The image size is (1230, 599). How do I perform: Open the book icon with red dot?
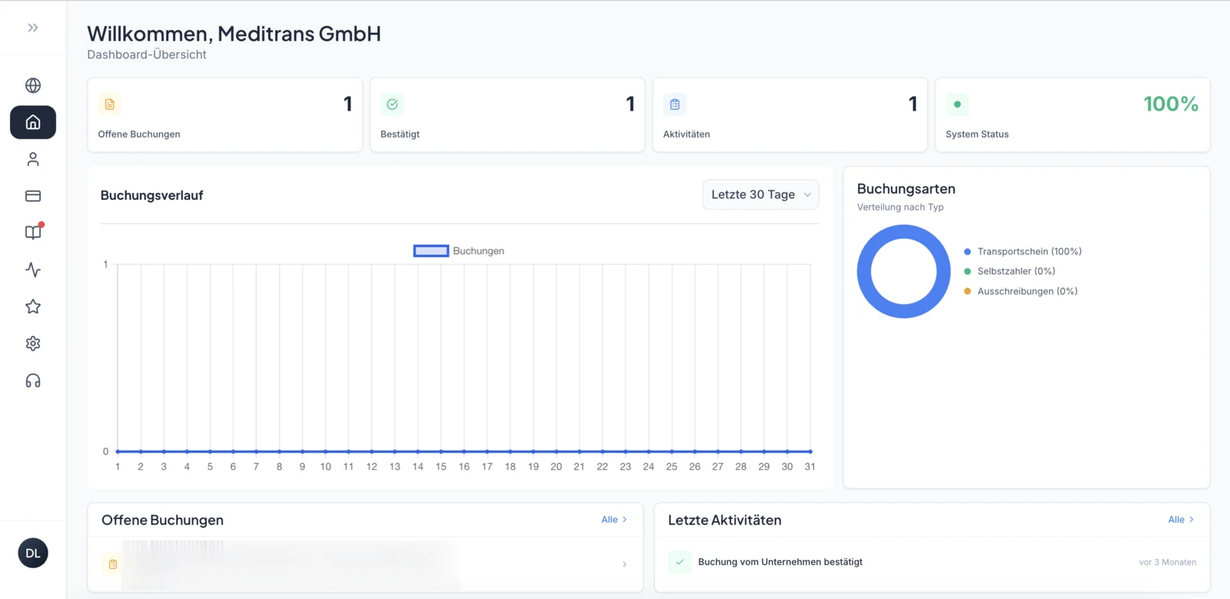point(33,232)
